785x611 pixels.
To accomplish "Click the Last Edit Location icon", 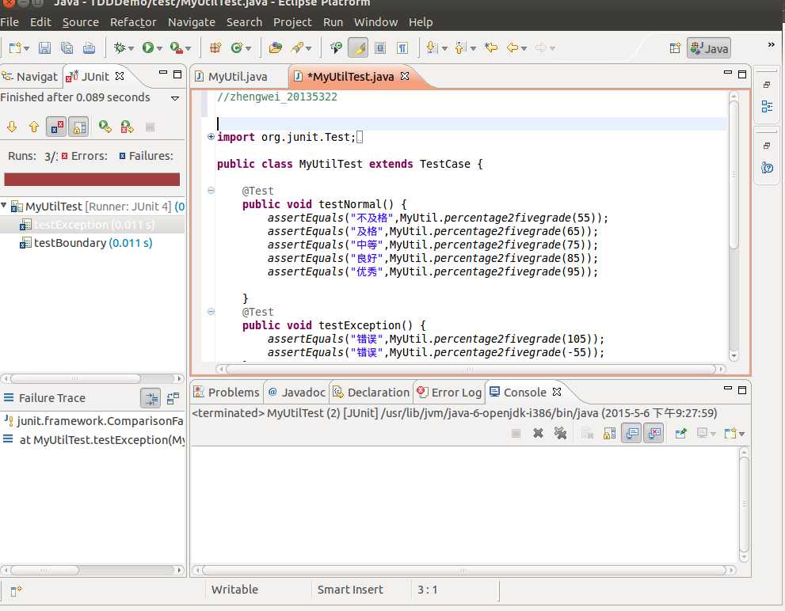I will tap(491, 48).
